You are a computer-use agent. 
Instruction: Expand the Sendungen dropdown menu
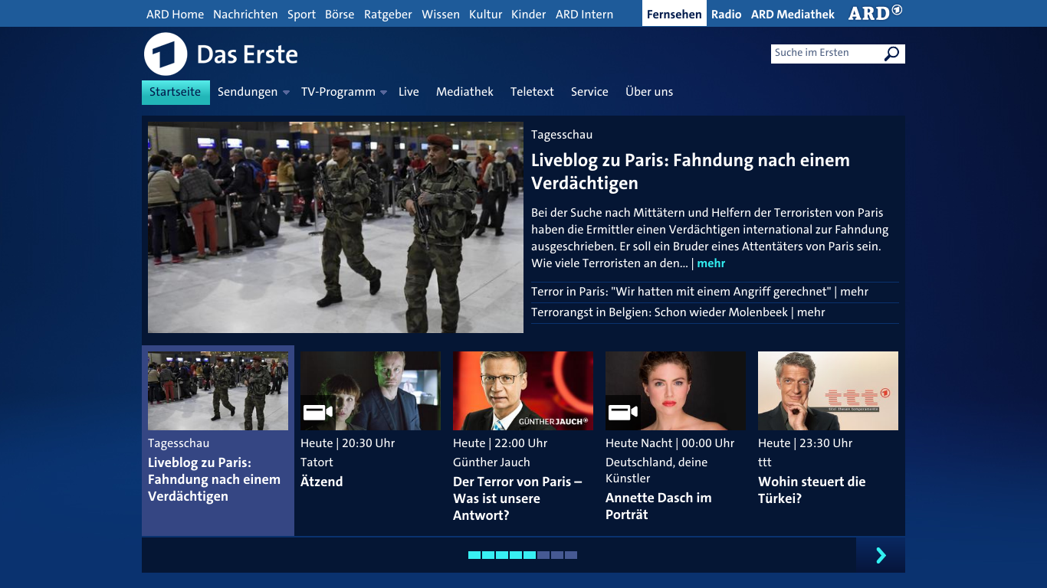coord(286,93)
